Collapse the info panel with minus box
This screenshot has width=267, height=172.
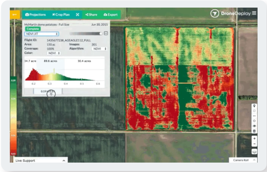(106, 33)
